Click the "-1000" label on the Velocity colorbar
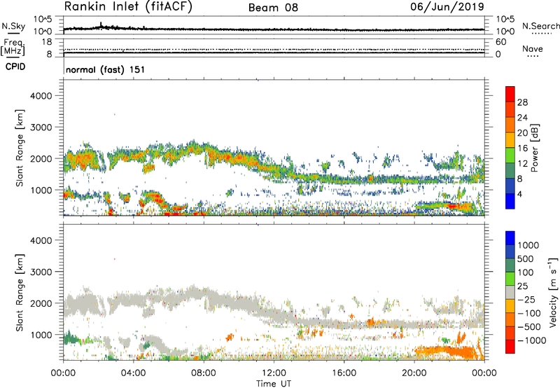 pos(532,340)
